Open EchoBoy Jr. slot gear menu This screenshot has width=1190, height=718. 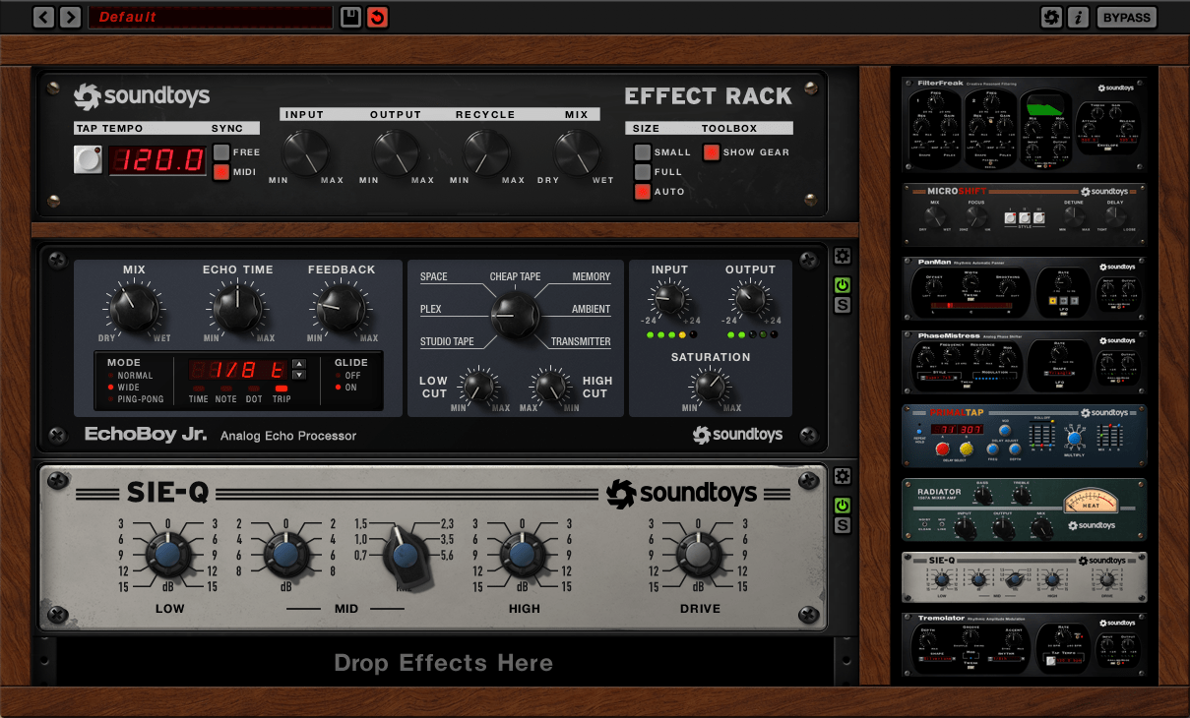pyautogui.click(x=842, y=258)
